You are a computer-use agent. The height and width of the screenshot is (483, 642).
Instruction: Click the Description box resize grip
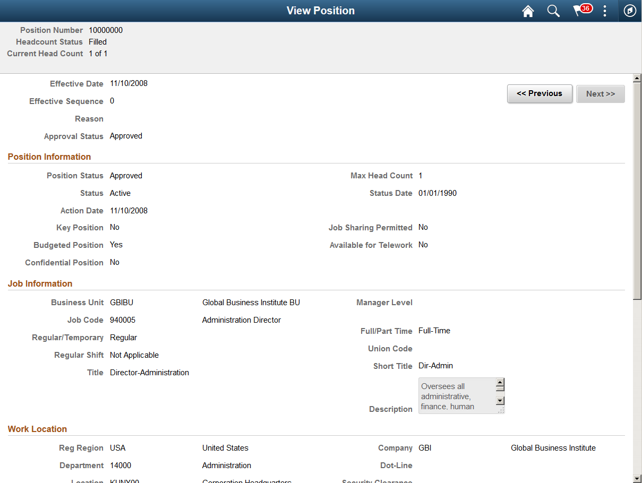[500, 410]
